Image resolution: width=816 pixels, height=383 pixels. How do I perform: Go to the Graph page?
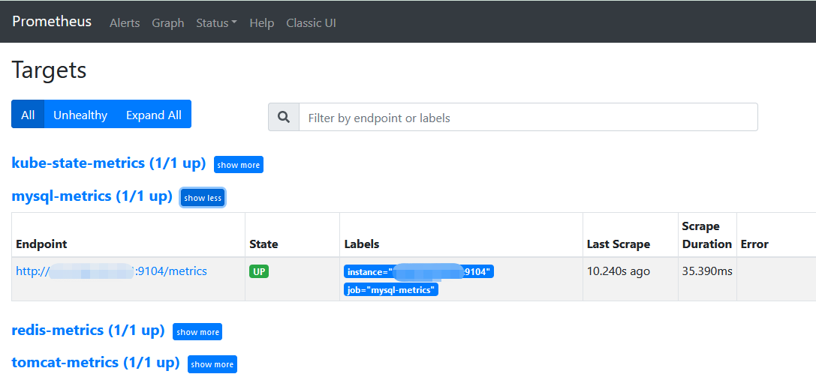[168, 23]
